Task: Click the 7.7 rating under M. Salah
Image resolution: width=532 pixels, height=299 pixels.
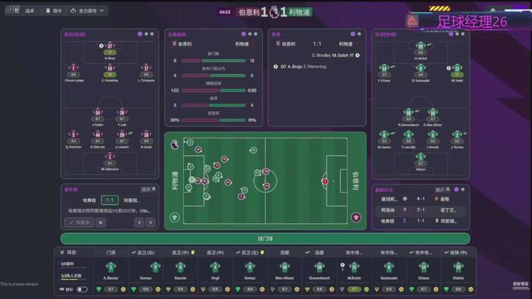Action: click(354, 289)
